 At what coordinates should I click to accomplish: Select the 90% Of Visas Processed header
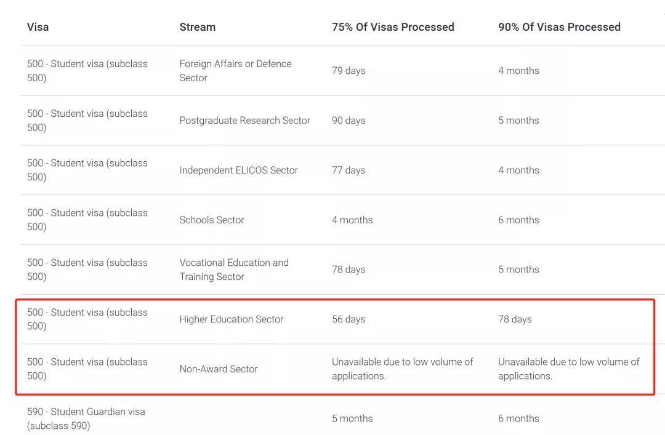tap(559, 27)
